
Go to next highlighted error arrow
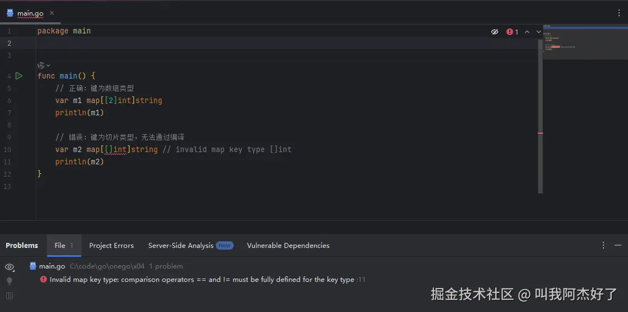(538, 32)
